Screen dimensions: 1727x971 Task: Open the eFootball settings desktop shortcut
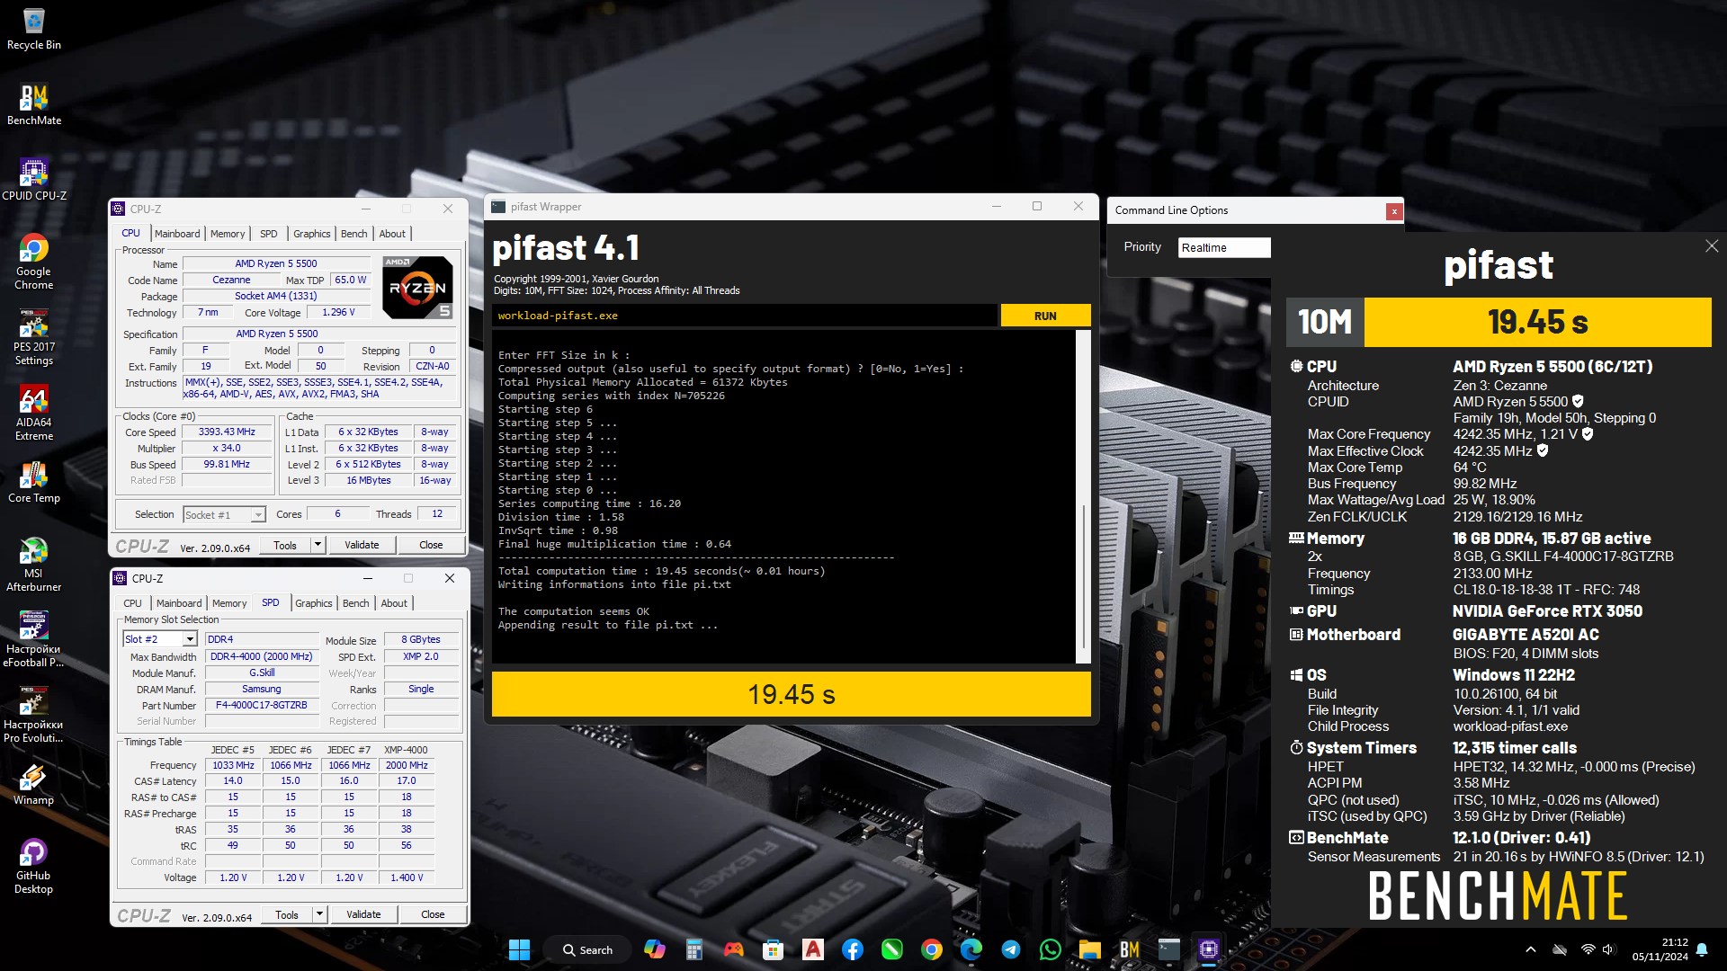tap(33, 639)
